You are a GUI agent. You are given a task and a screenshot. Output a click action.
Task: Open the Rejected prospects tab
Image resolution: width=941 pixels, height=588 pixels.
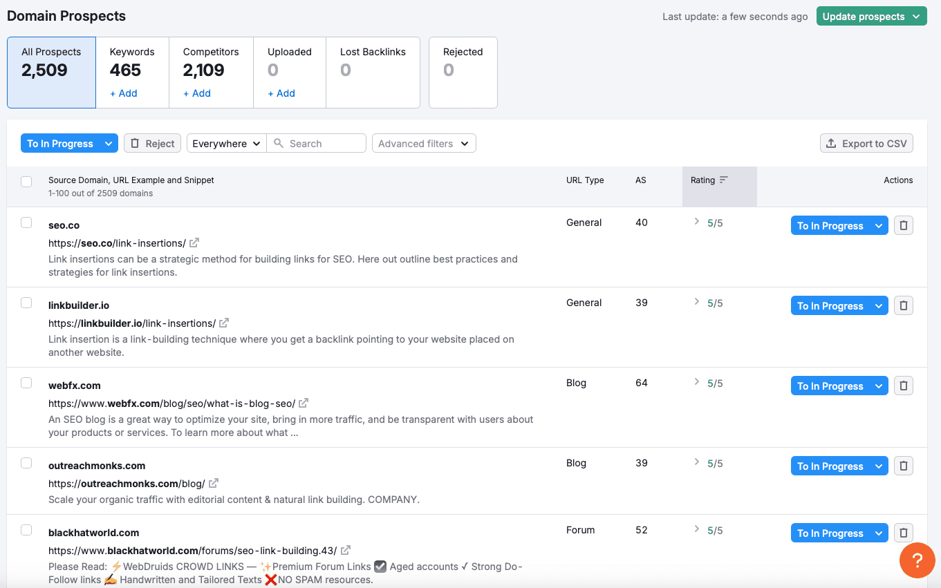click(x=463, y=72)
